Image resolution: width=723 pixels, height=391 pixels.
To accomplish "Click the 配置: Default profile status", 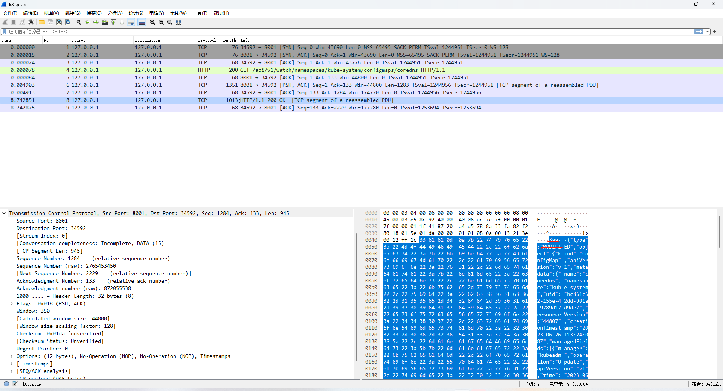I will point(706,384).
